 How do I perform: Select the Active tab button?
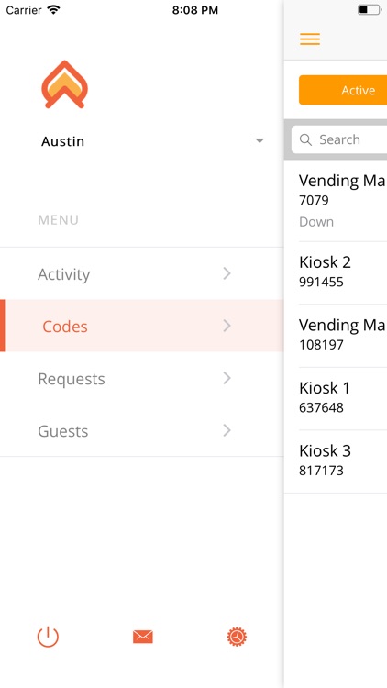pos(343,90)
